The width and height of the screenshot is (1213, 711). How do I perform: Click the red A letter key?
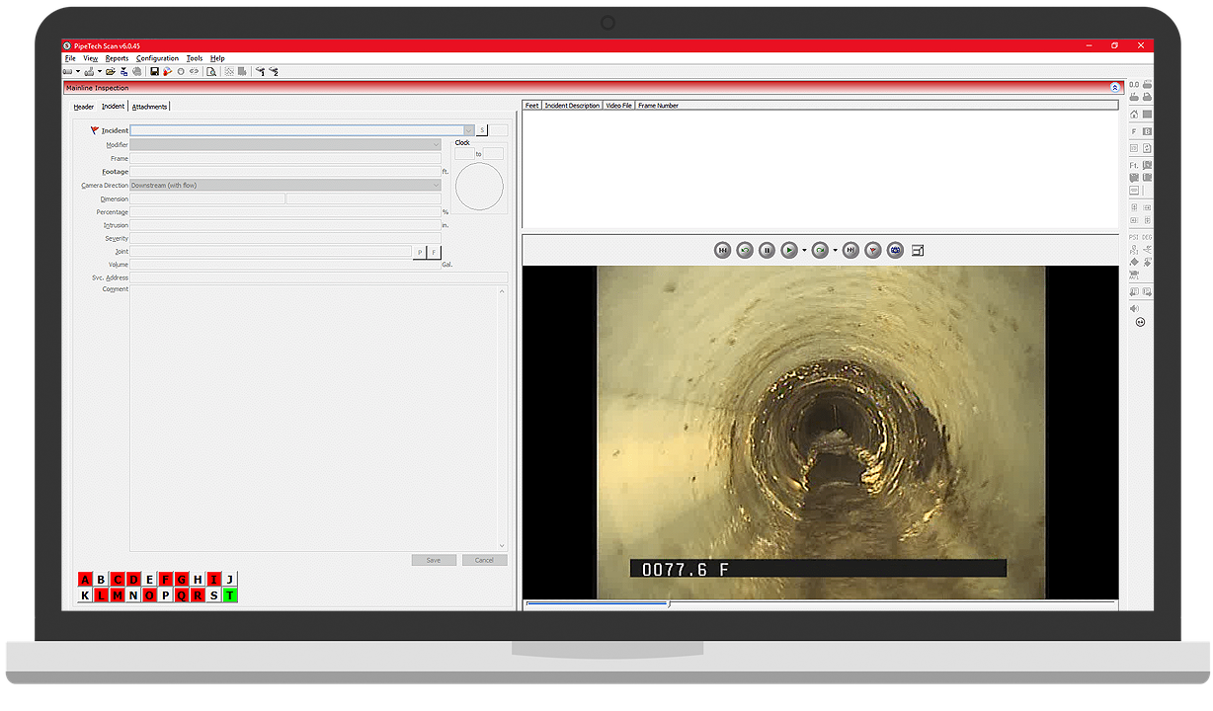pos(86,580)
